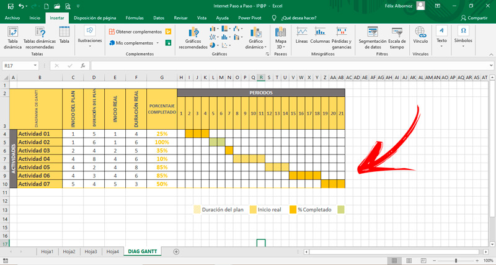Click the zoom in plus button
Screen dimensions: 496x265
point(476,261)
